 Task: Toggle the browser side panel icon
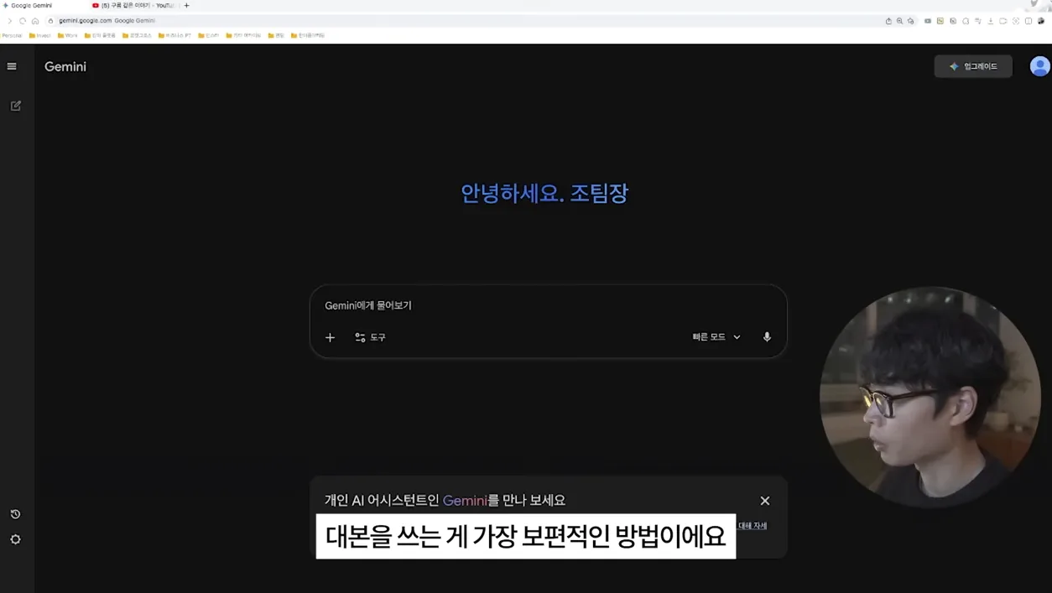click(x=1029, y=21)
